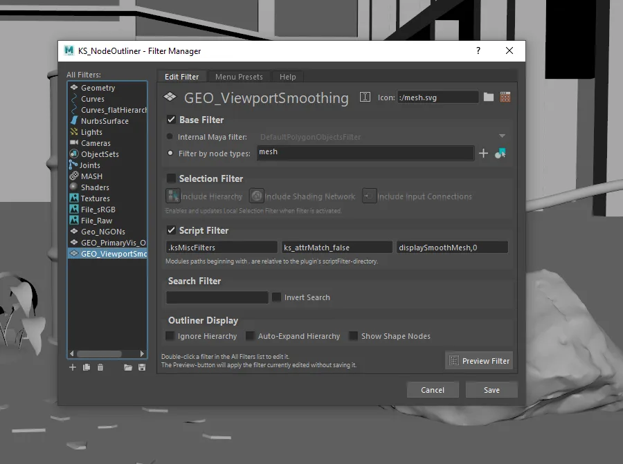Click scroll-right arrow of filter list

click(142, 353)
